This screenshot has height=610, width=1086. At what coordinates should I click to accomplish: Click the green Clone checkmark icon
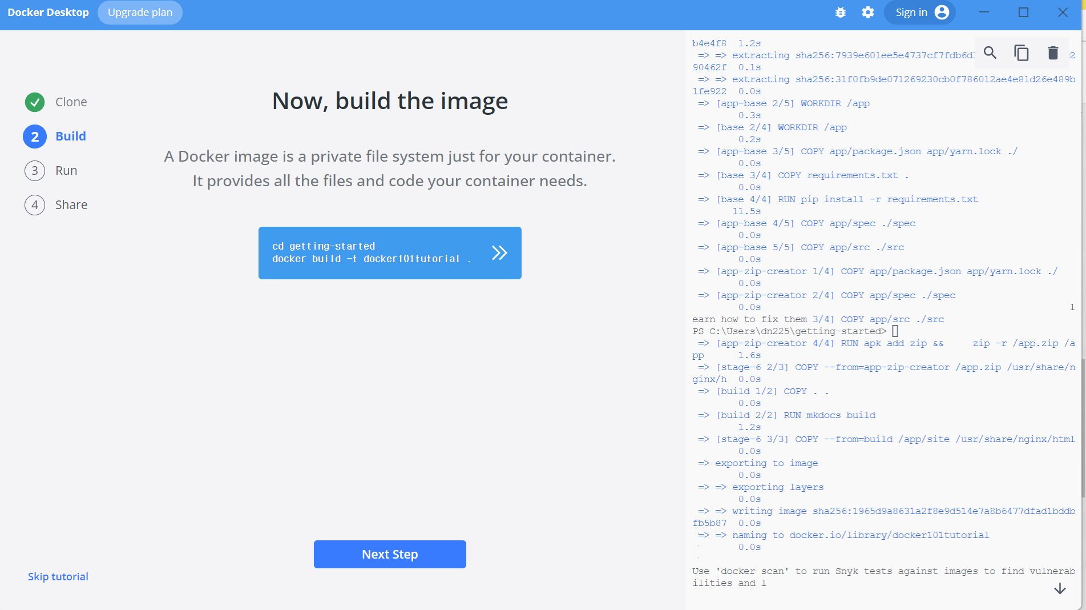pos(35,102)
